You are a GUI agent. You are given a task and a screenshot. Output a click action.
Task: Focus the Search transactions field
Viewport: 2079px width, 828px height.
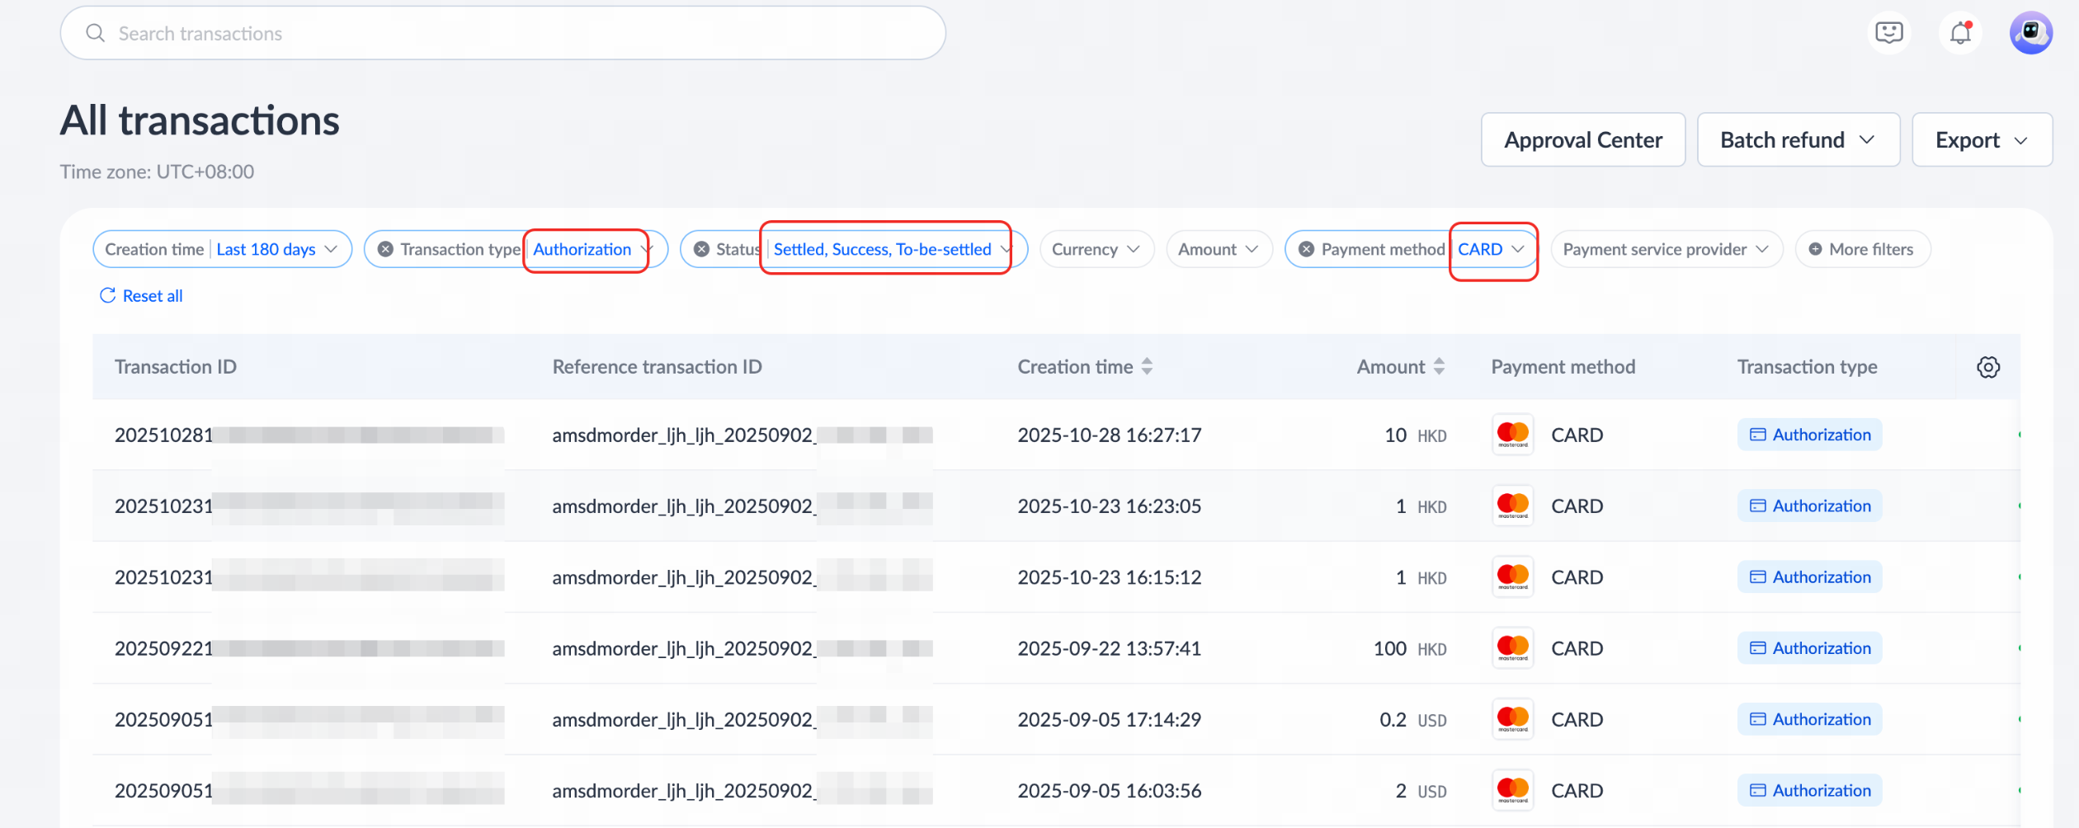click(x=503, y=33)
